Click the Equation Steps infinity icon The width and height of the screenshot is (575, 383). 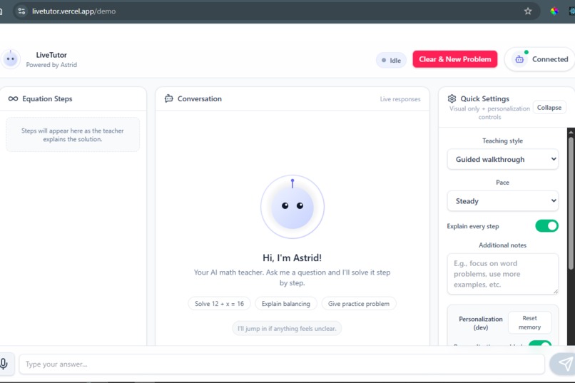[14, 98]
